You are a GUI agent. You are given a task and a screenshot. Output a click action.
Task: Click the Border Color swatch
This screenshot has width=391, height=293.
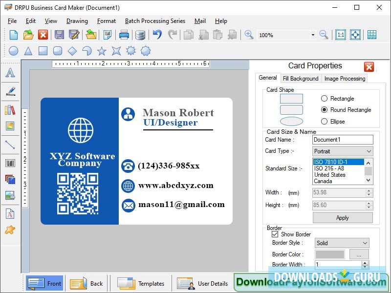click(x=330, y=254)
